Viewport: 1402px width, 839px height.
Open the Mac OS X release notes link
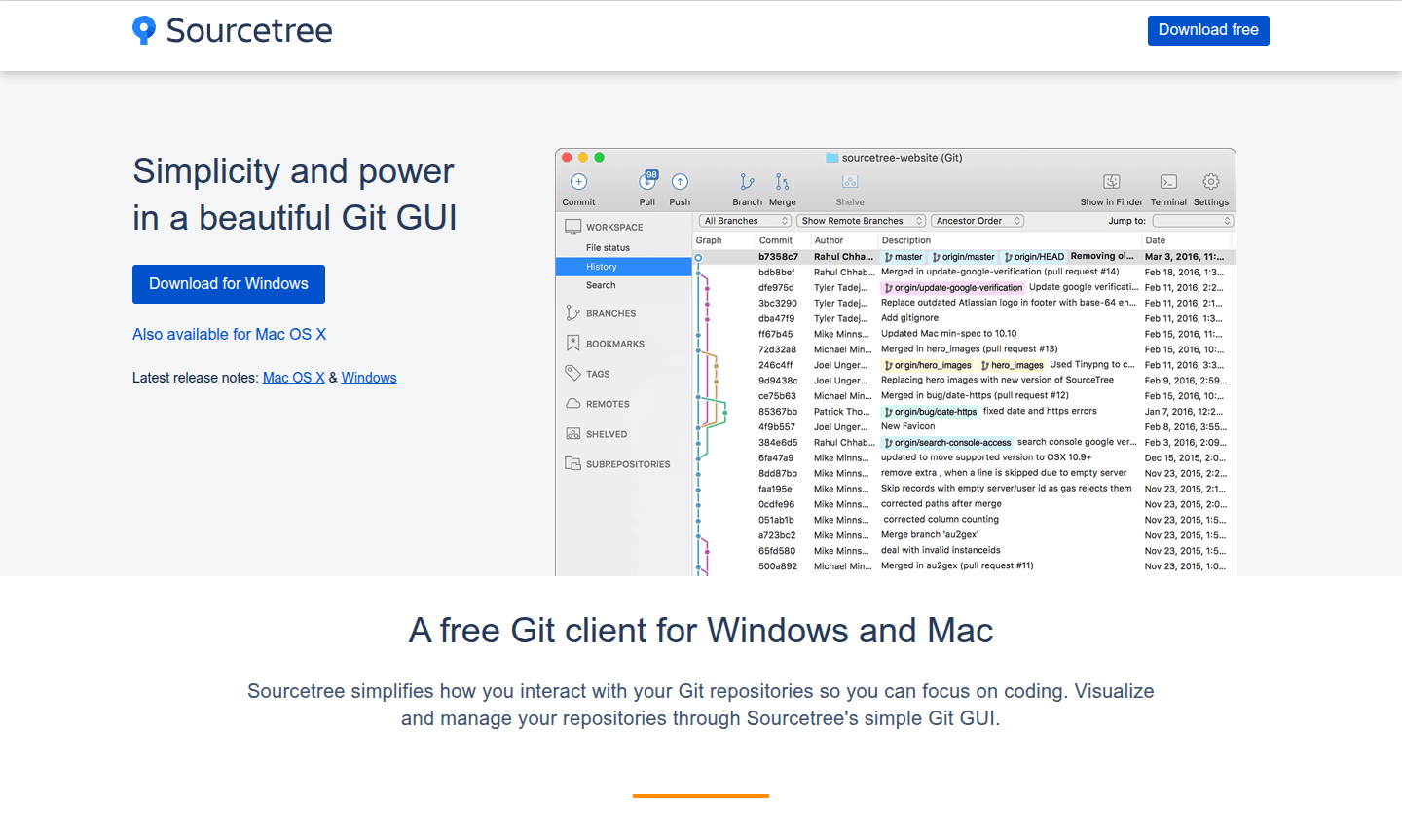pyautogui.click(x=293, y=378)
